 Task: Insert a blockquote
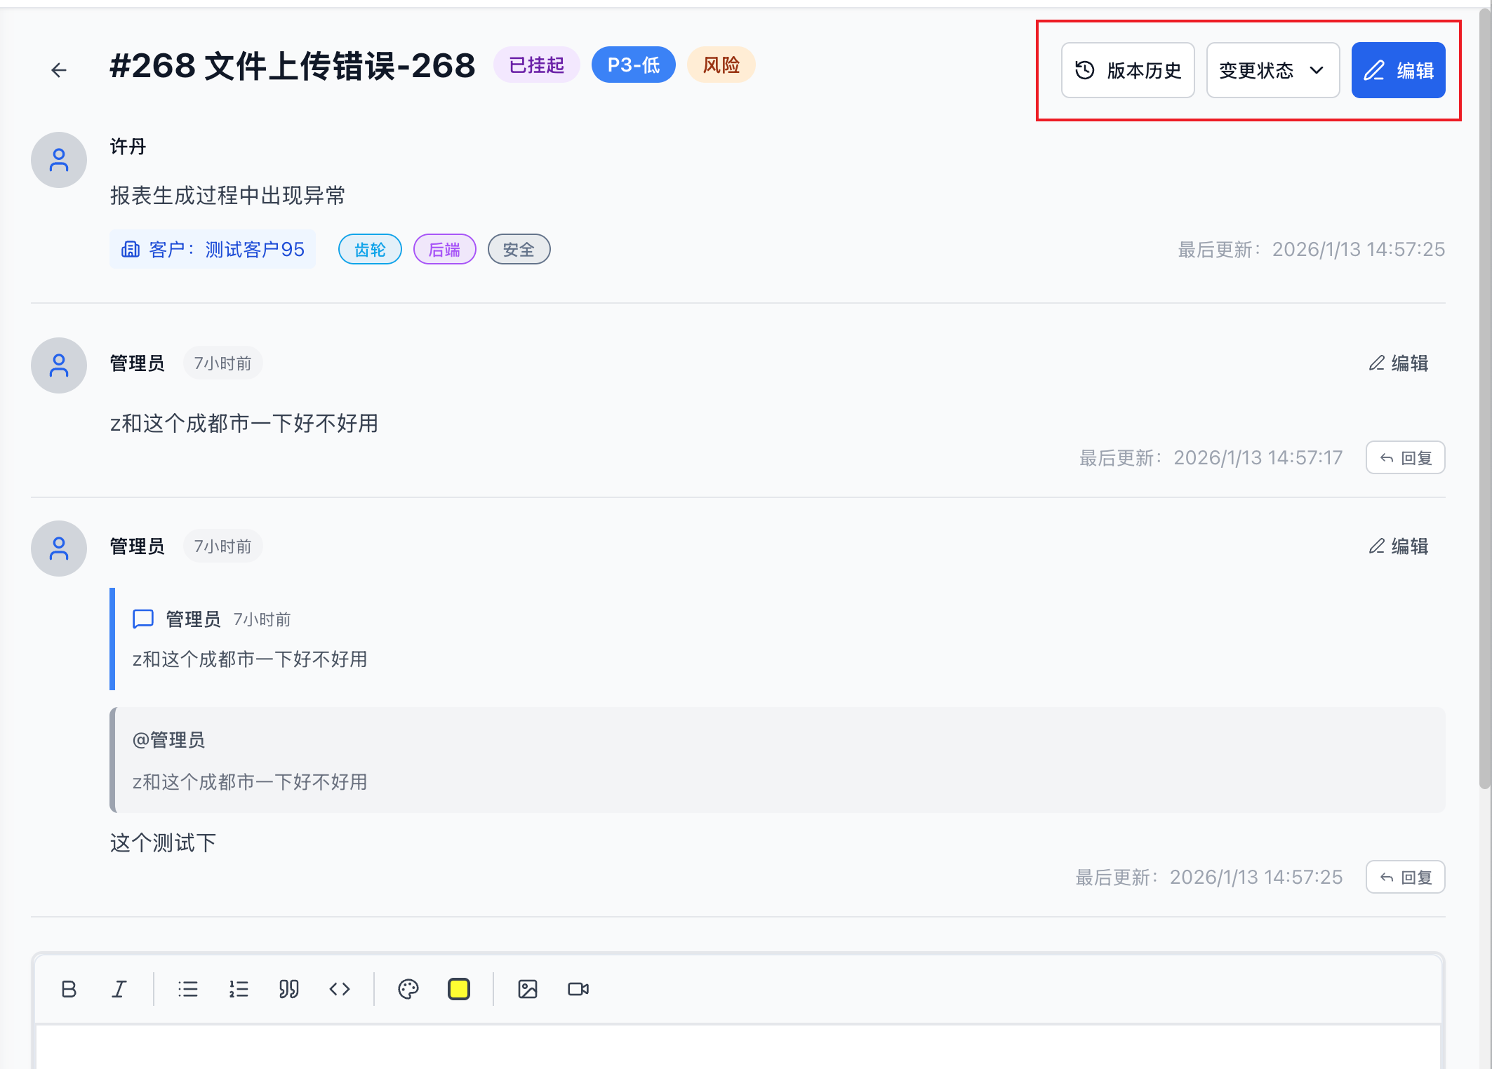point(289,989)
